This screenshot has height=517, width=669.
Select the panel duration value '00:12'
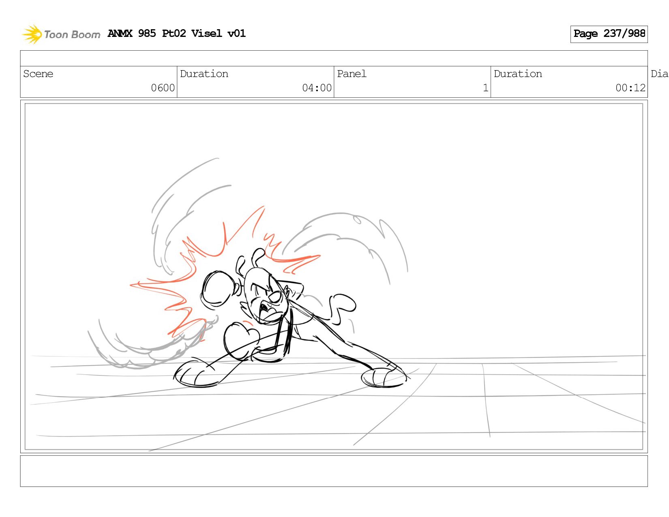[x=630, y=88]
